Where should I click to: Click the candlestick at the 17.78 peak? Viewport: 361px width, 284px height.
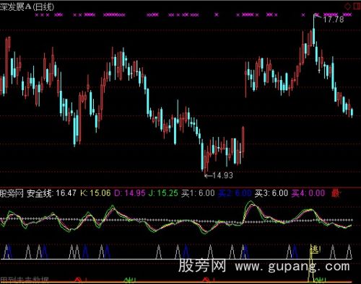click(314, 31)
